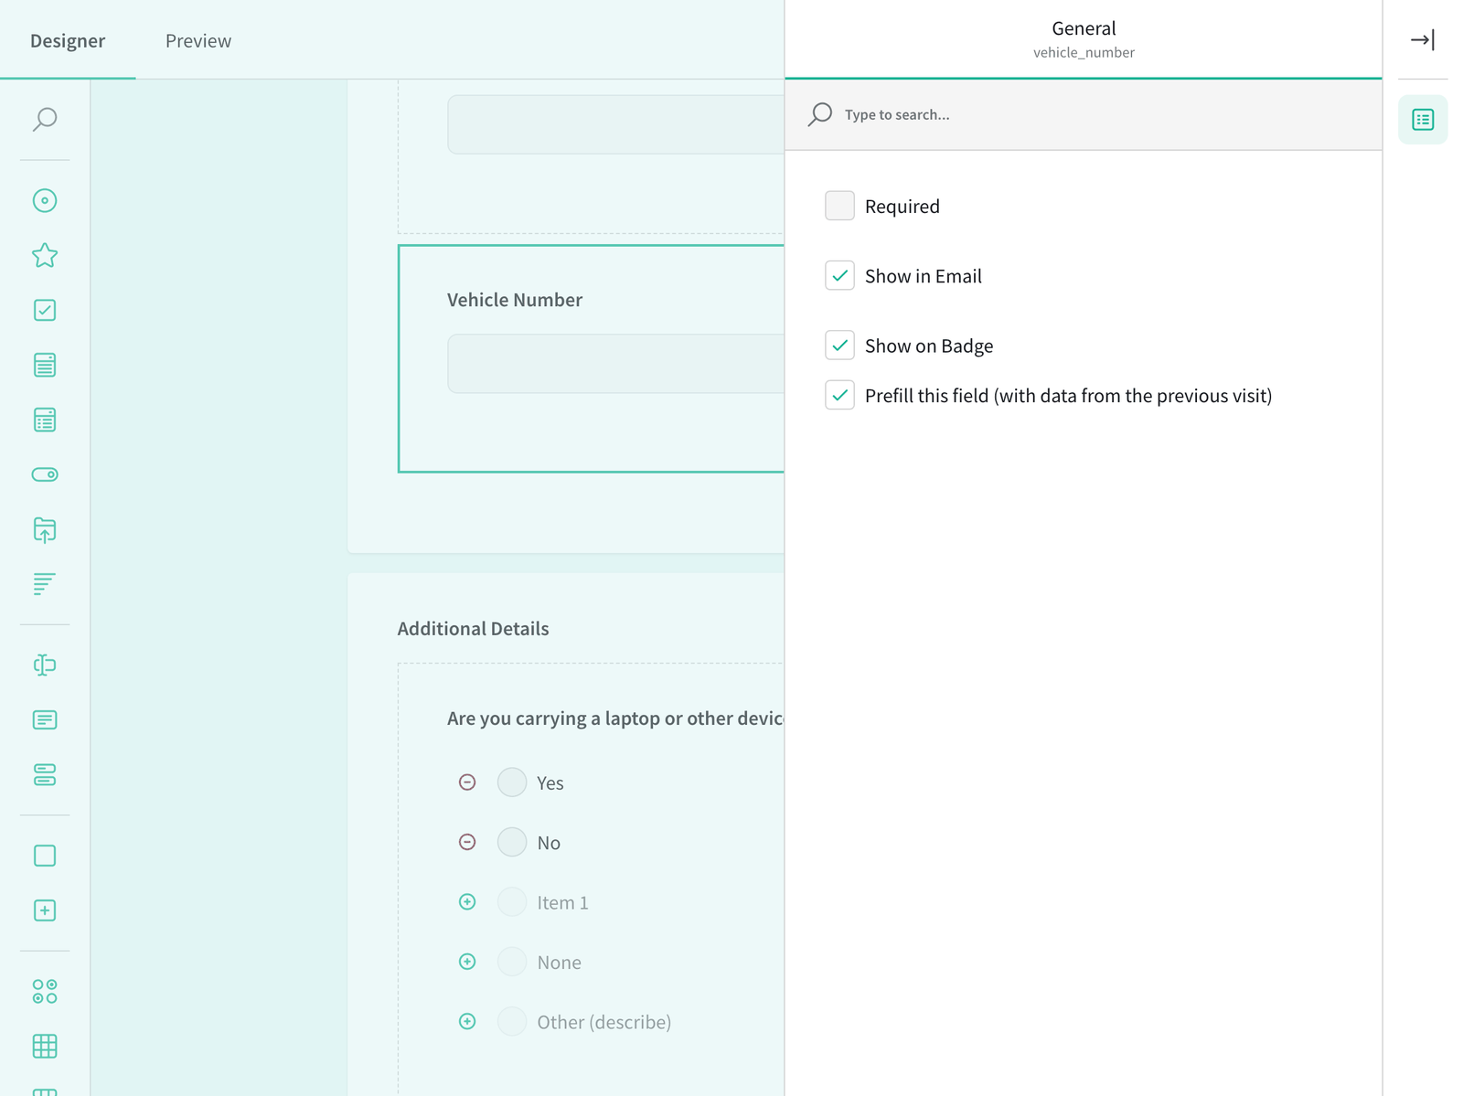
Task: Enable the Required checkbox
Action: click(839, 206)
